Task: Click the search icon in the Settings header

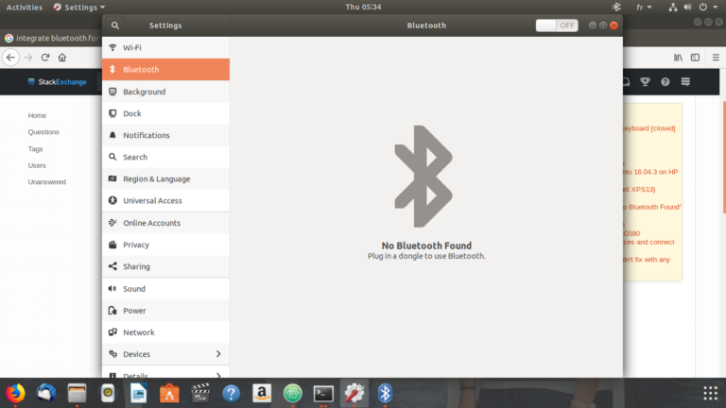Action: coord(114,25)
